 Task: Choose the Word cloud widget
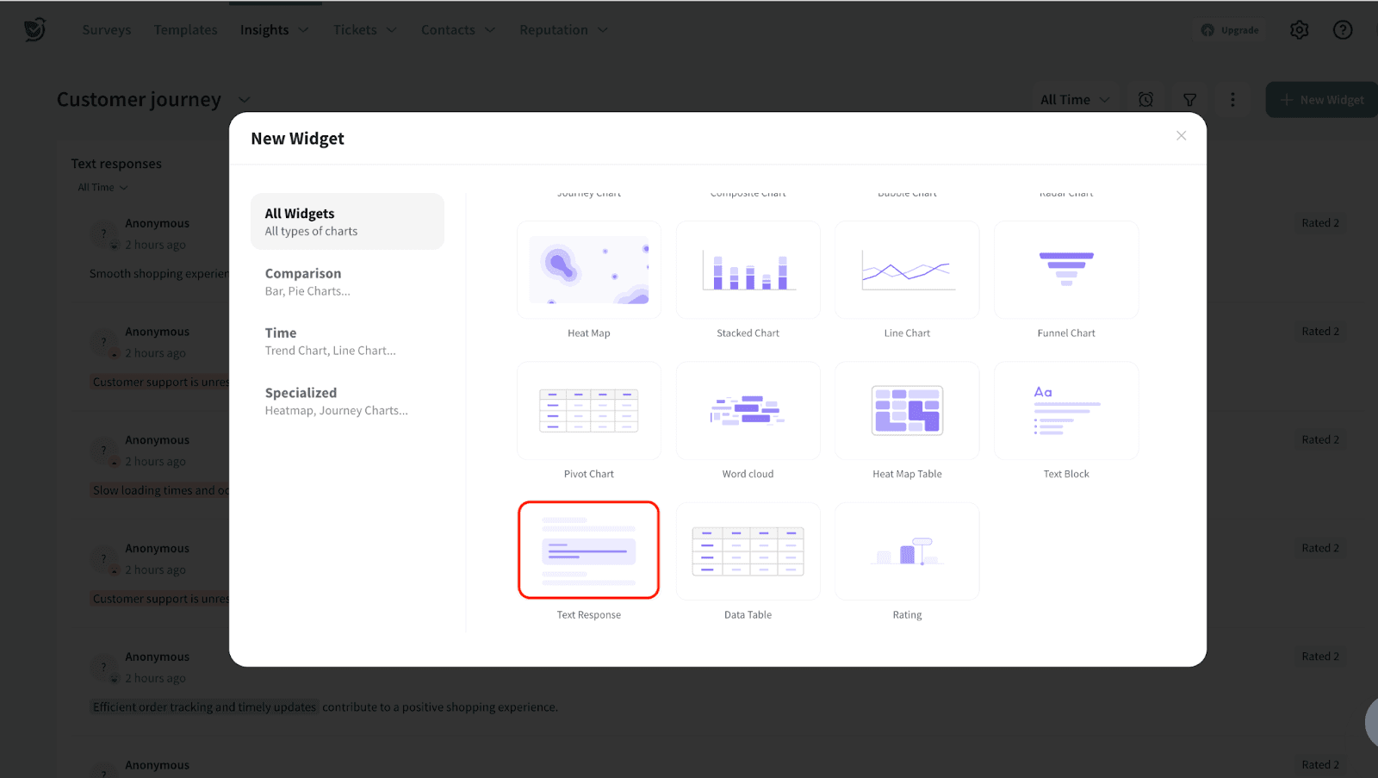748,411
